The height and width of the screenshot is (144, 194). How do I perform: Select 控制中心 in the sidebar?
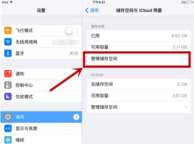click(41, 85)
